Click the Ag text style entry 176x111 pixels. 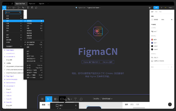154,32
